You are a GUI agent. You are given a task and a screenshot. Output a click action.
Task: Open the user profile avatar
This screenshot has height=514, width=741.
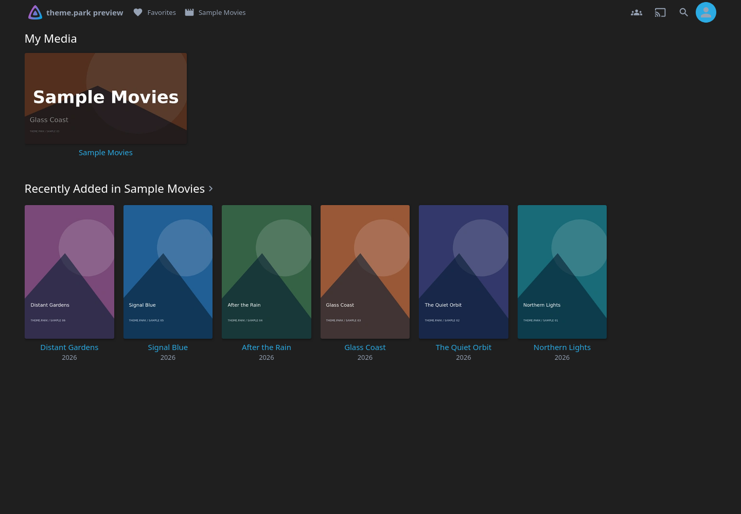pos(706,12)
